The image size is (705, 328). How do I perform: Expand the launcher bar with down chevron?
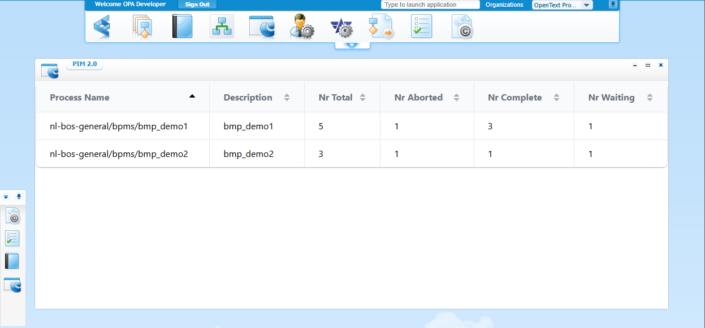(352, 45)
